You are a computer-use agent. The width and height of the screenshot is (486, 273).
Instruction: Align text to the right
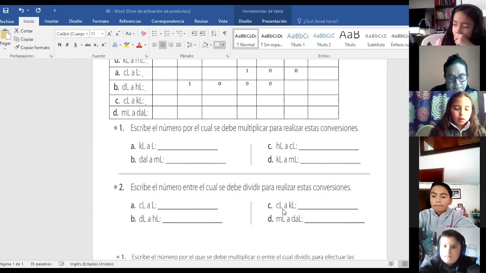tap(170, 45)
